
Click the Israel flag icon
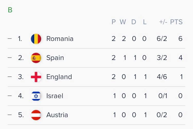click(x=36, y=96)
